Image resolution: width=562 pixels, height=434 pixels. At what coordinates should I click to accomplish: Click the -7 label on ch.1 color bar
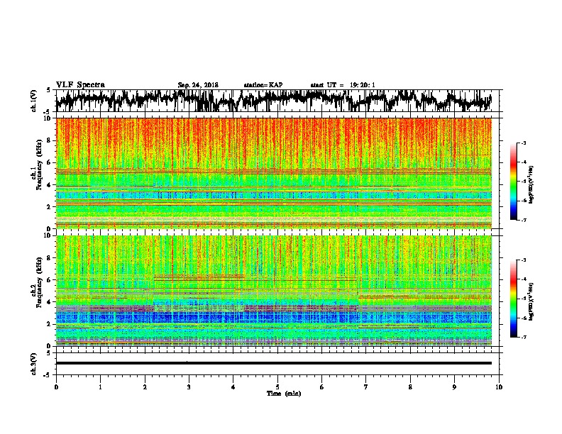[524, 220]
